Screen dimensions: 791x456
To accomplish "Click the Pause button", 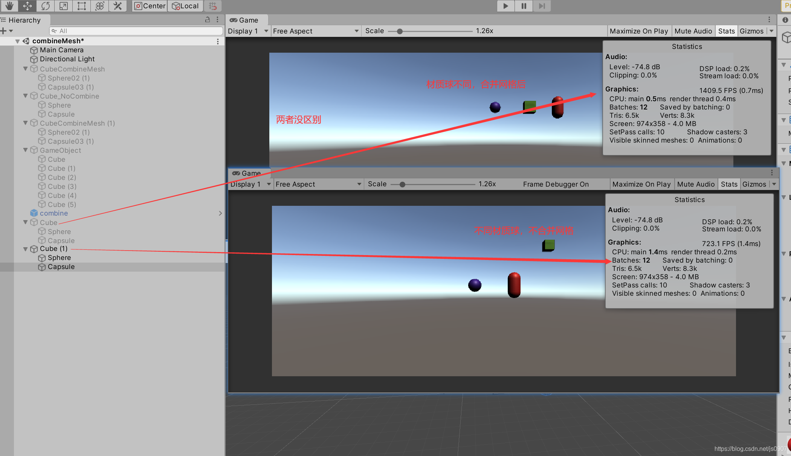I will point(524,6).
